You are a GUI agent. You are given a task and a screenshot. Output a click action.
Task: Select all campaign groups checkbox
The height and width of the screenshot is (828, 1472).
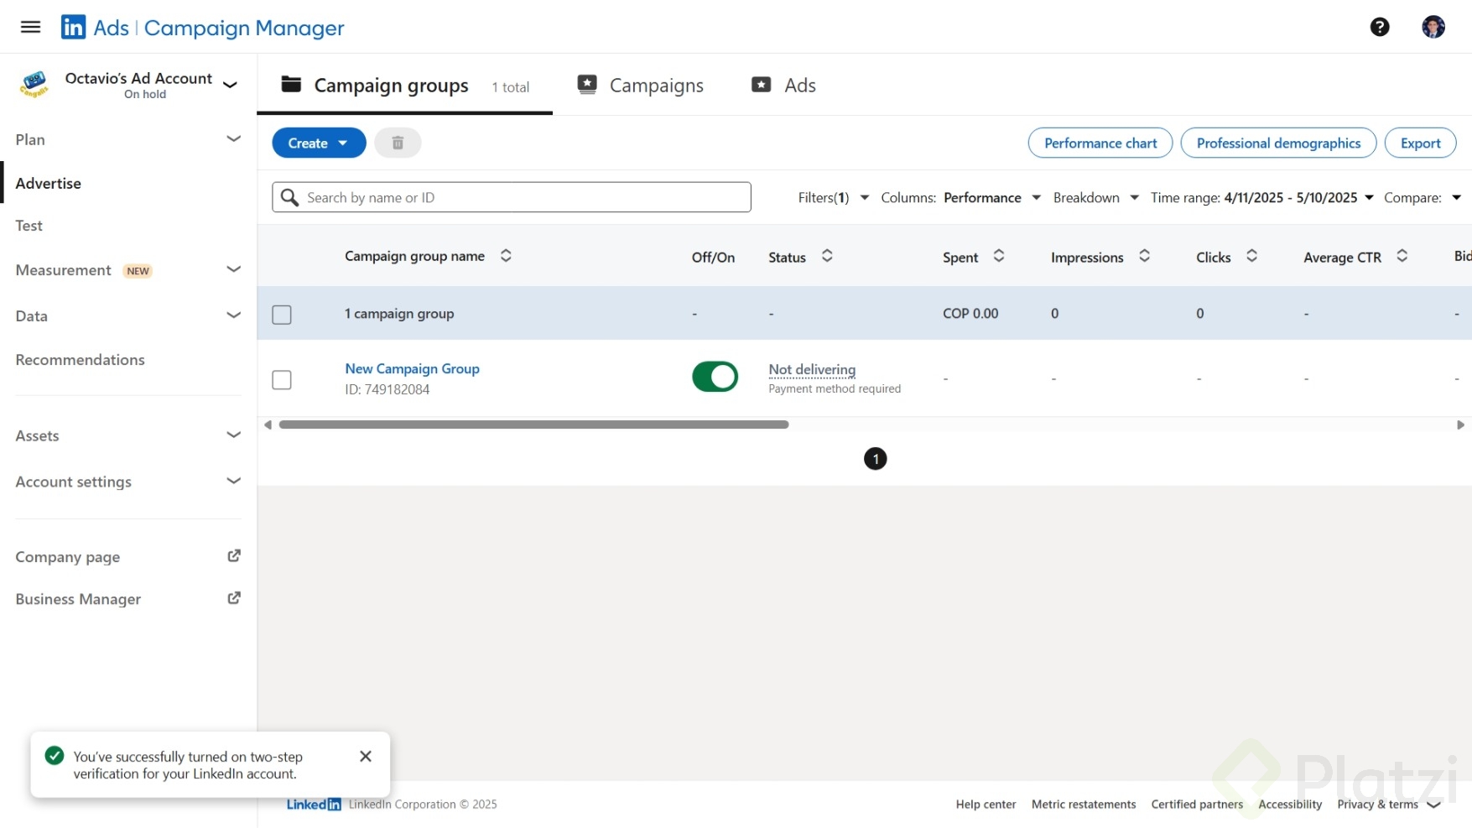282,315
